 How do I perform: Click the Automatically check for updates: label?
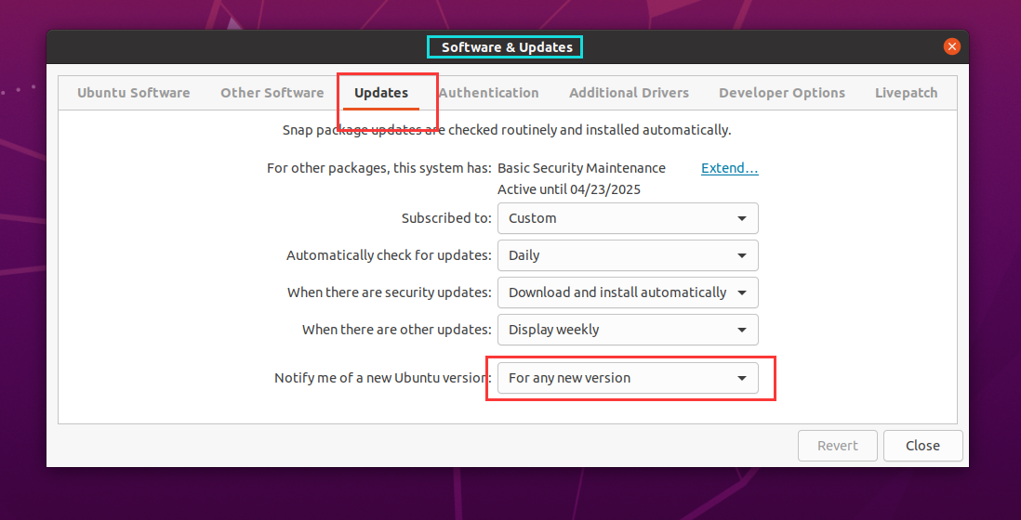389,255
